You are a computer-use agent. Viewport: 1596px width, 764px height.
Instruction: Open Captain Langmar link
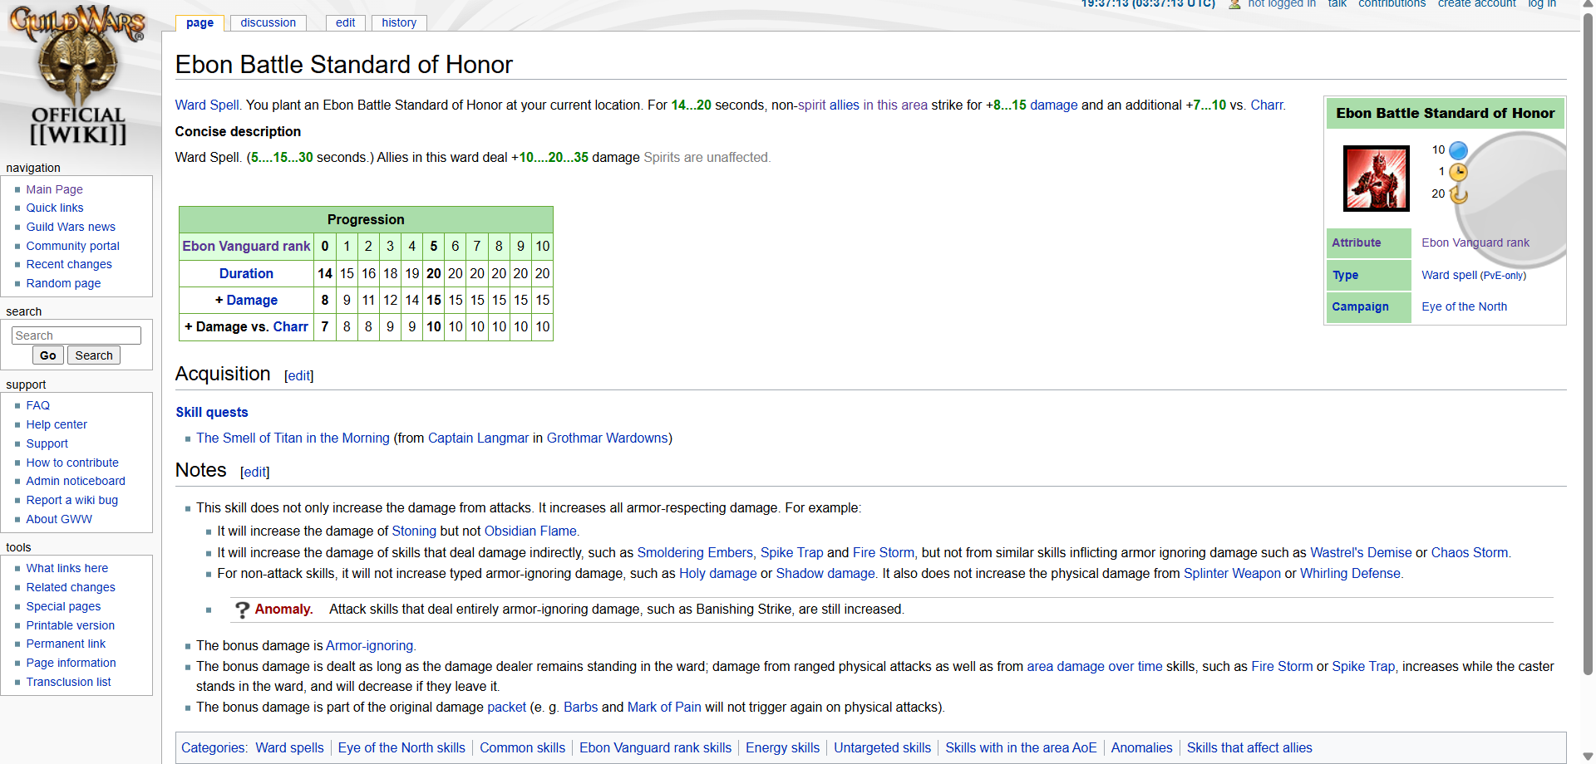[478, 438]
